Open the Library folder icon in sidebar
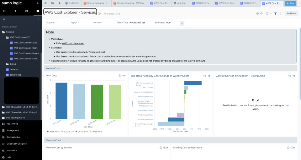The image size is (301, 160). point(38,11)
